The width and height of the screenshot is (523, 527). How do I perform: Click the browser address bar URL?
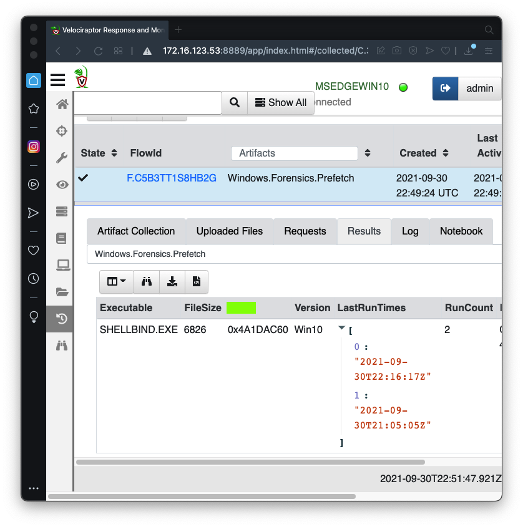pos(265,51)
